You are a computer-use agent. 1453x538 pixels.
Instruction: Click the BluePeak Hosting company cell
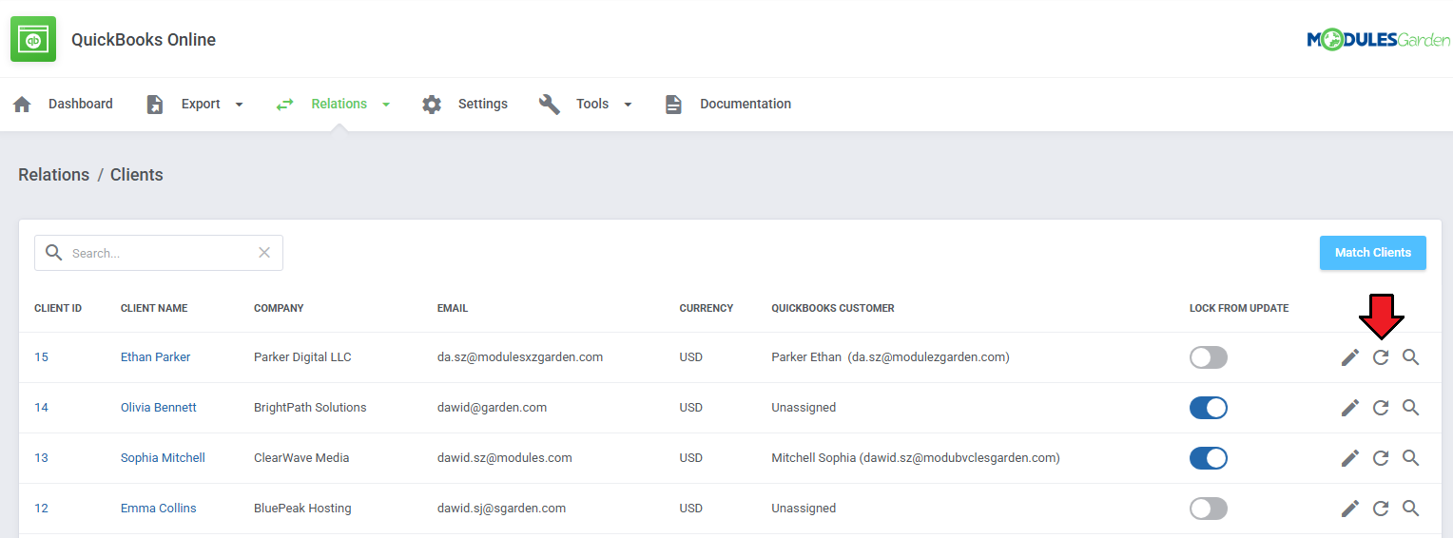302,509
